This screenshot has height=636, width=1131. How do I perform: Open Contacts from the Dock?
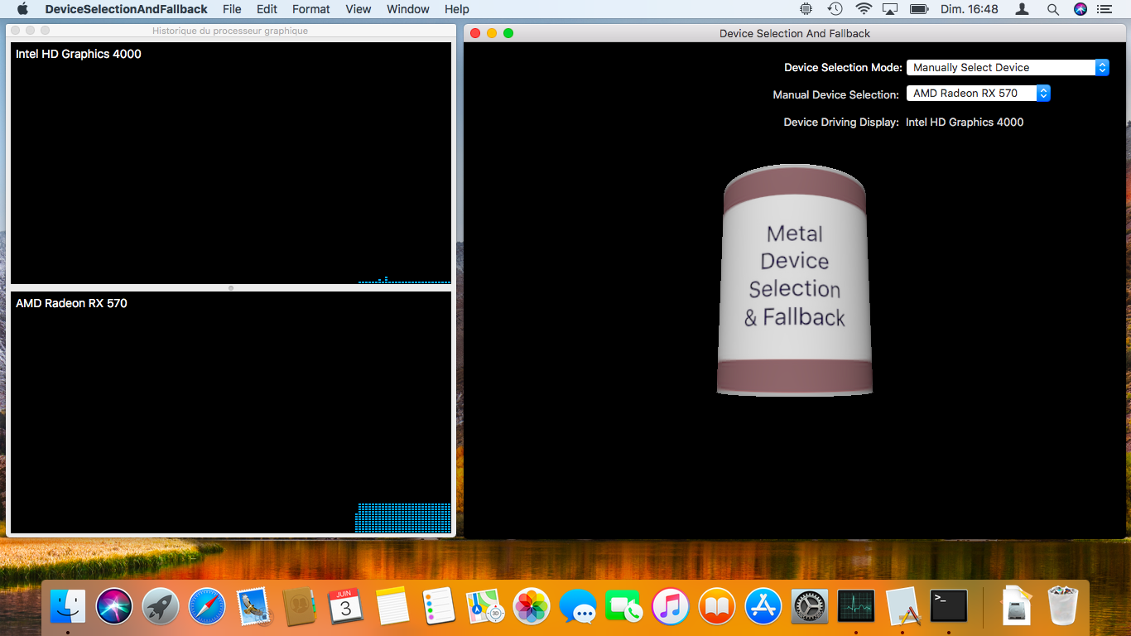[x=300, y=606]
